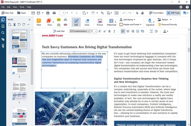Open the File menu

3,7
